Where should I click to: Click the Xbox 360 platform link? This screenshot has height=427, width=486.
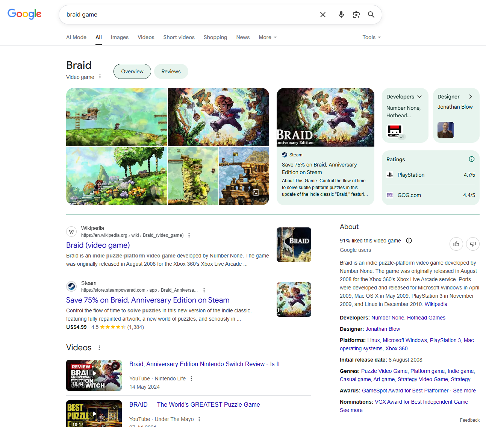[397, 348]
